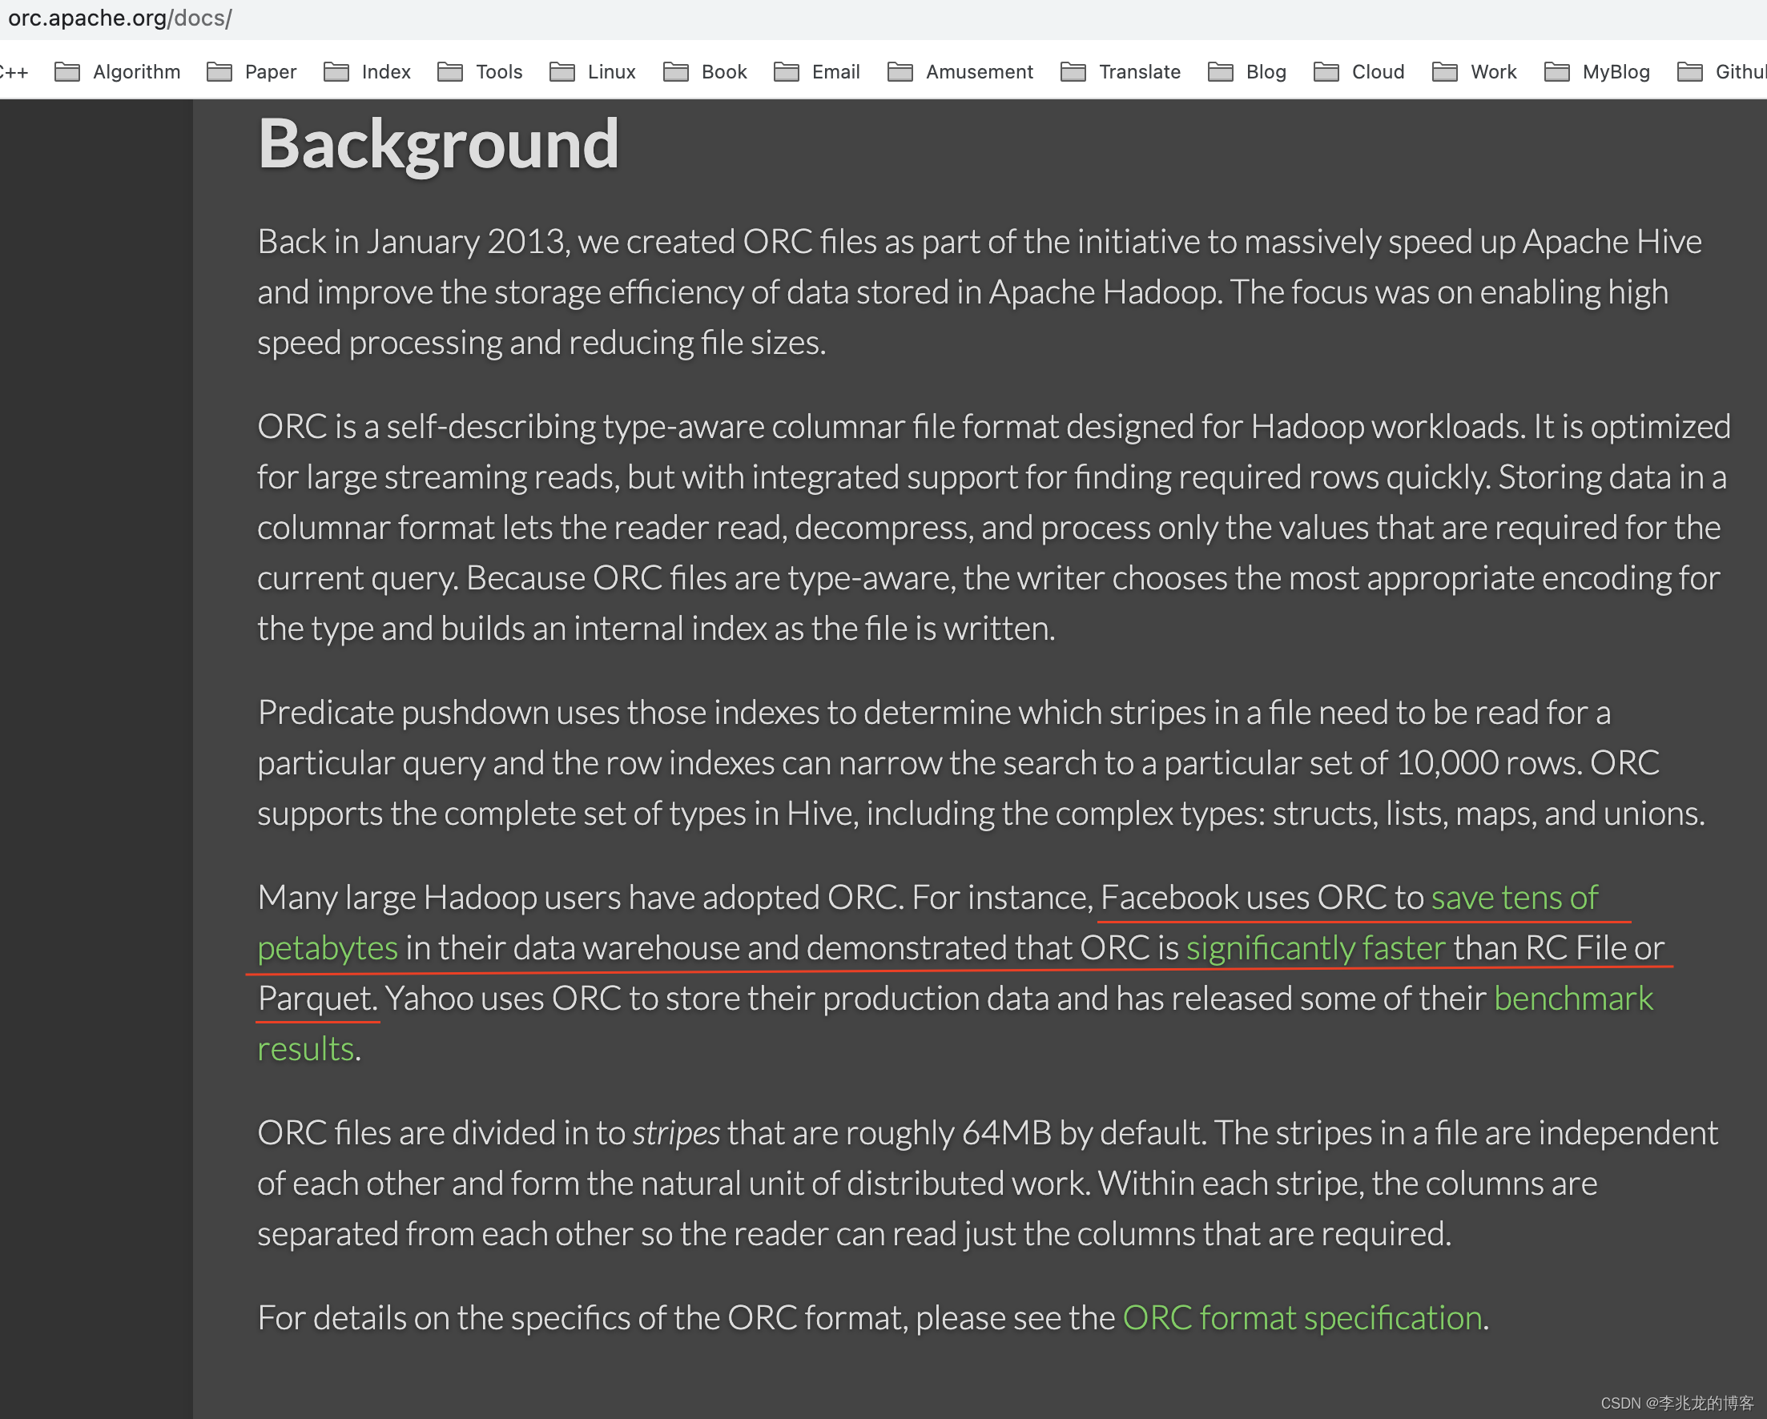Open the Tools bookmark folder

coord(481,72)
